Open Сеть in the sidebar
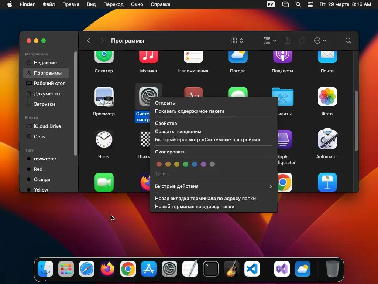Viewport: 378px width, 284px height. pos(46,136)
